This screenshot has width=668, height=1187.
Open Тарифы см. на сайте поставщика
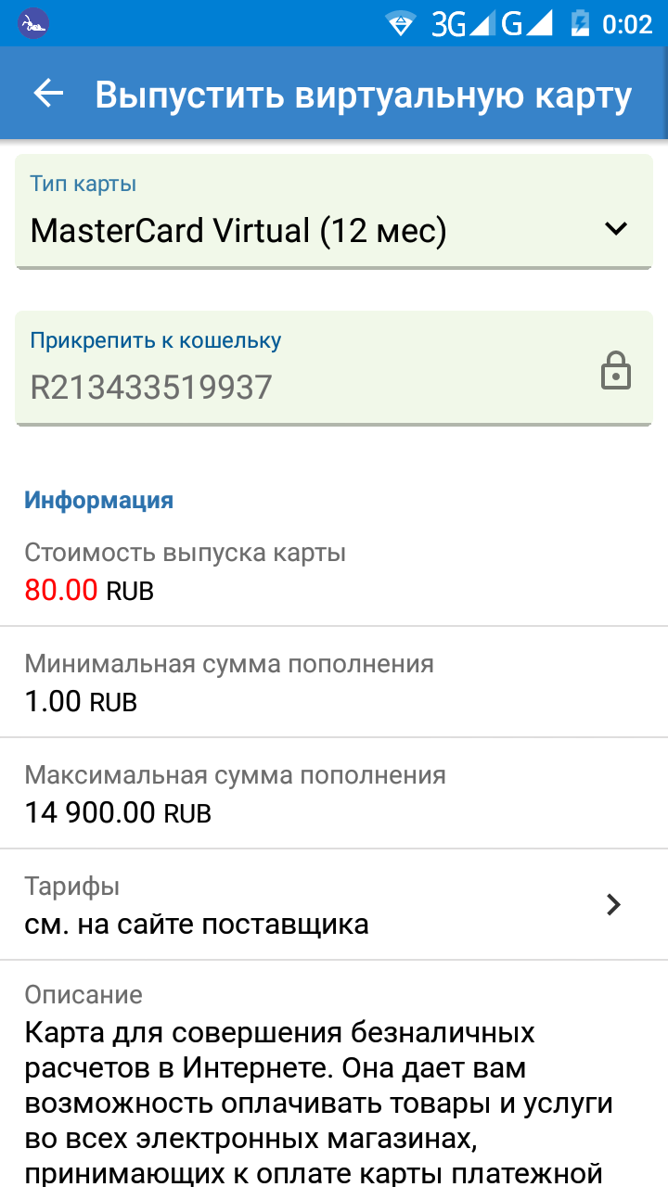(x=197, y=924)
